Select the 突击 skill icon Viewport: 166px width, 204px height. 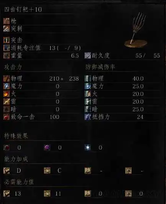7,40
